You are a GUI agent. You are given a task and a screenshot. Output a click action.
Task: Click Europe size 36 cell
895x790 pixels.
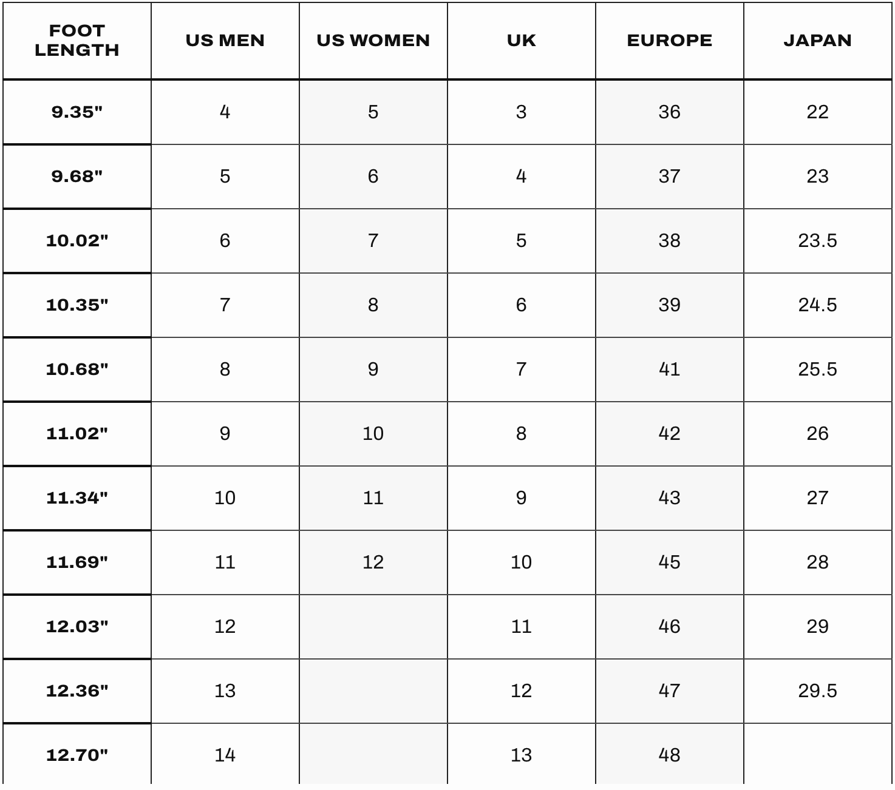670,112
